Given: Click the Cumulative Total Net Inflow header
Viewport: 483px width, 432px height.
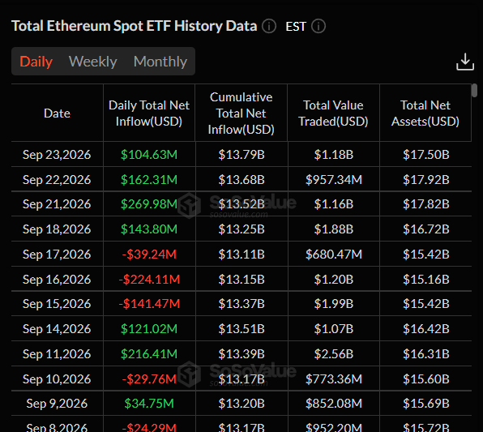Looking at the screenshot, I should point(241,113).
